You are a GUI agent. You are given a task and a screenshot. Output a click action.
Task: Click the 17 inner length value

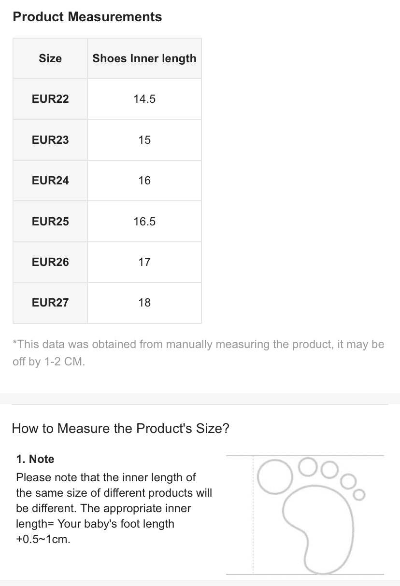144,262
